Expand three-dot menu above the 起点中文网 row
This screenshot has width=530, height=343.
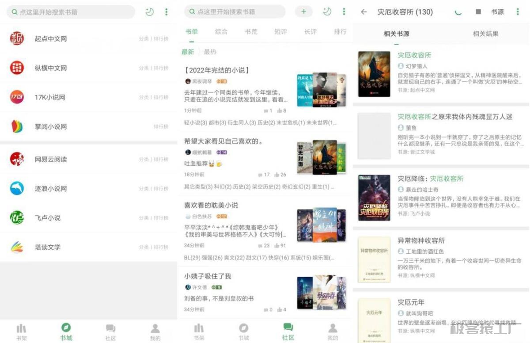[x=166, y=12]
